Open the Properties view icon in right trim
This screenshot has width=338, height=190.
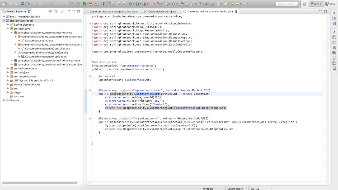pyautogui.click(x=334, y=42)
